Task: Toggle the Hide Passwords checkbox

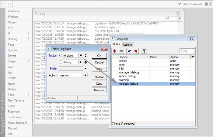Action: (180, 4)
